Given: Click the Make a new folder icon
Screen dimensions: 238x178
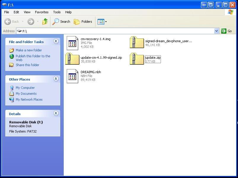Looking at the screenshot, I should [x=12, y=50].
